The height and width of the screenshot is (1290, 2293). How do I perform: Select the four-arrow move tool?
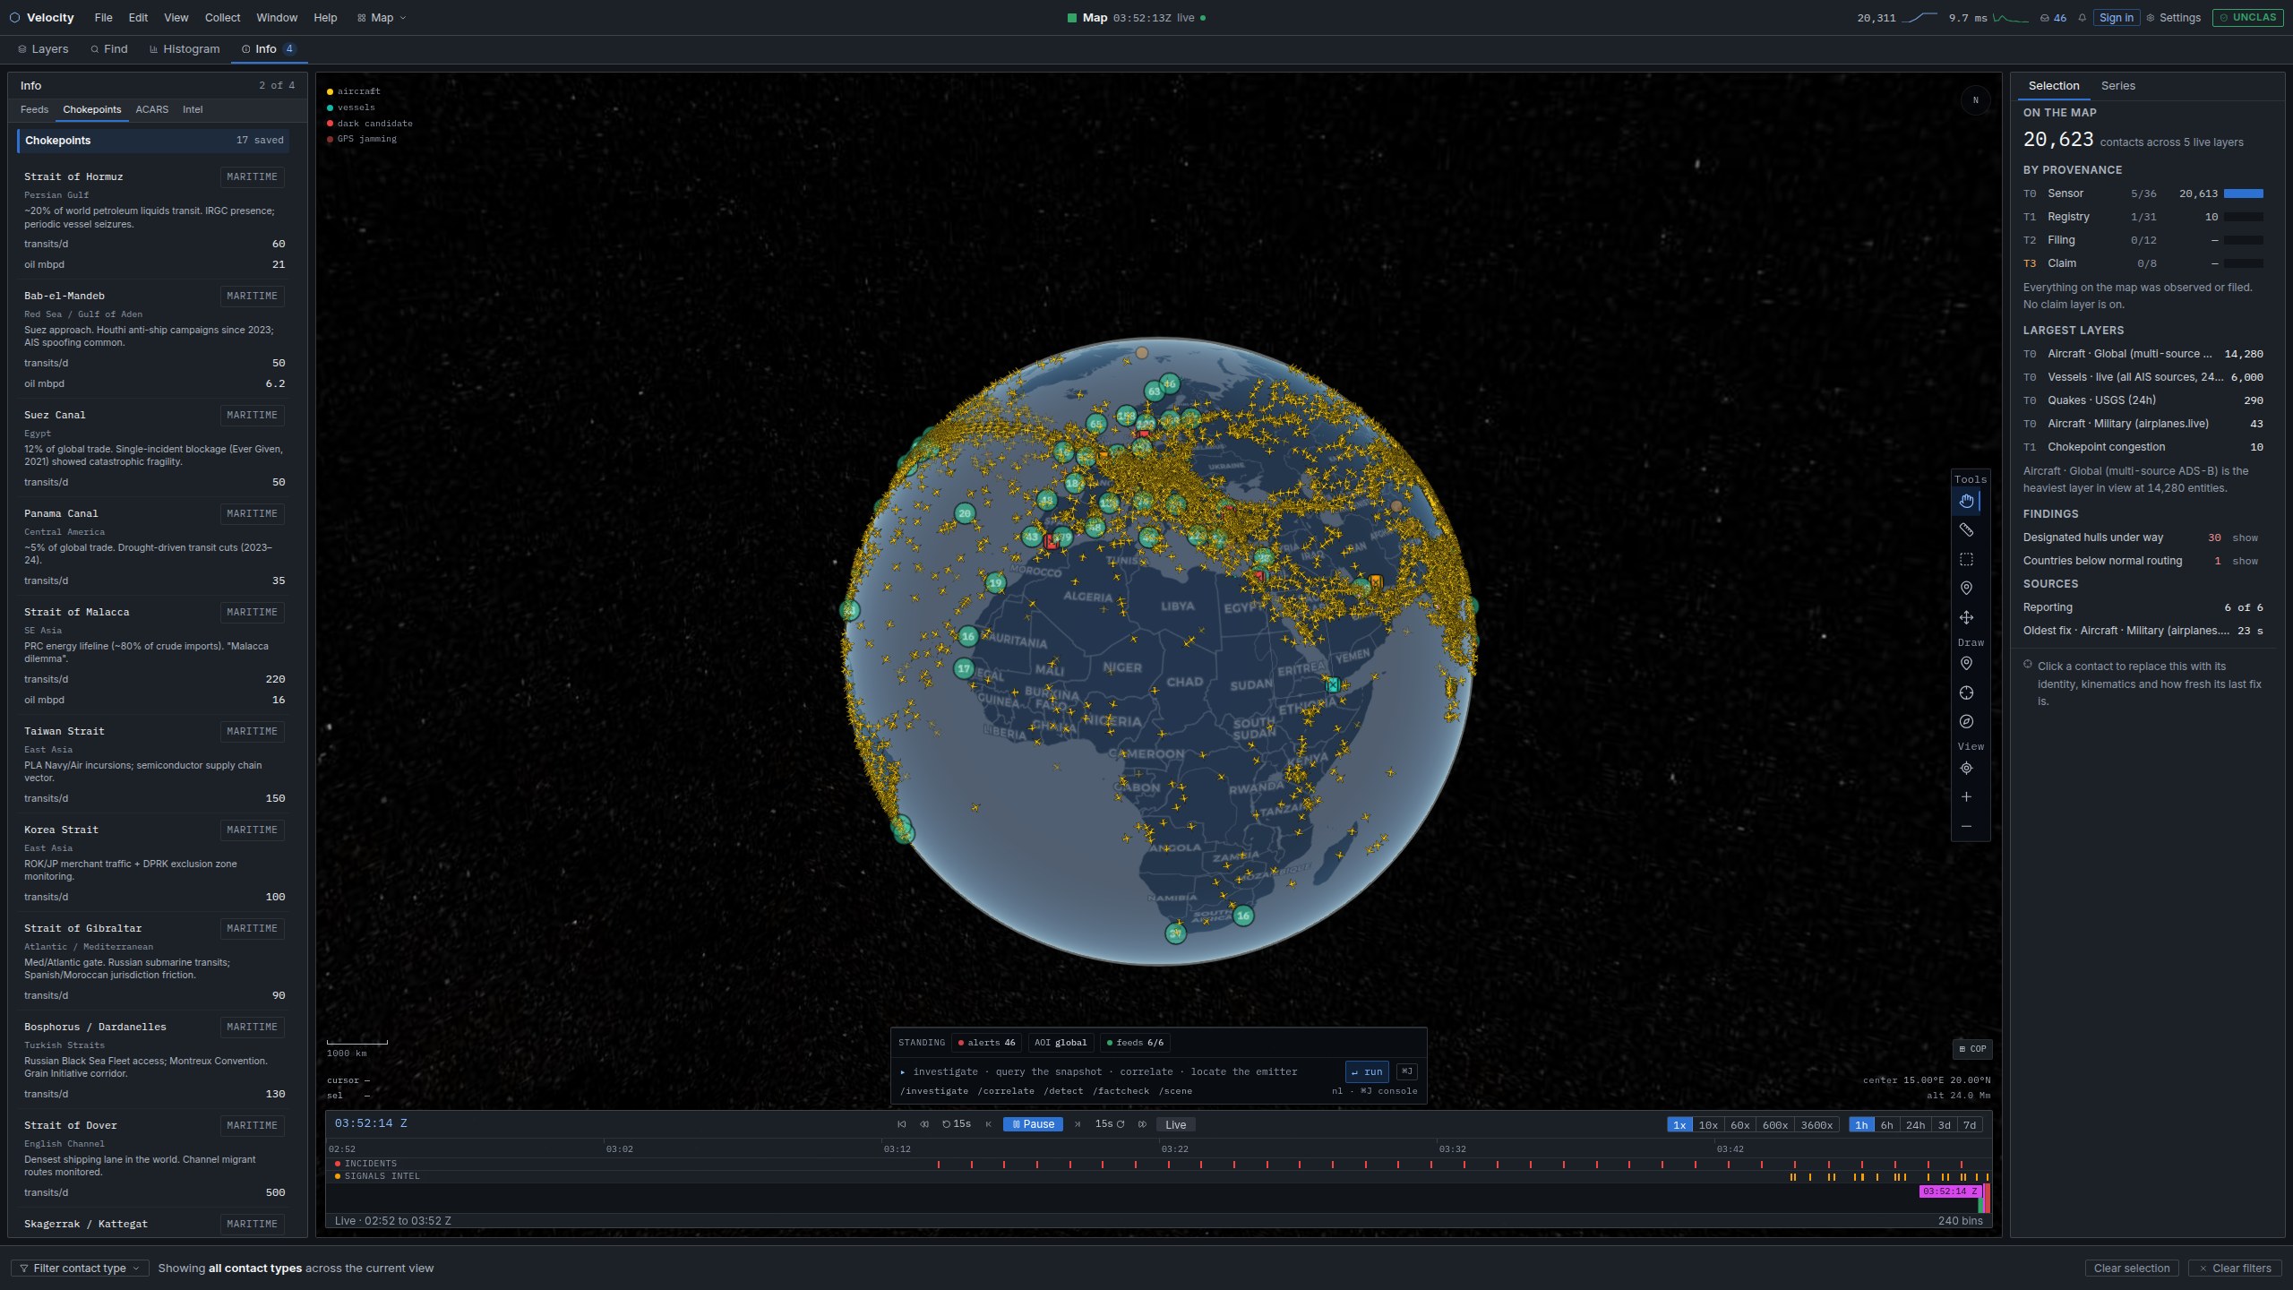1966,617
